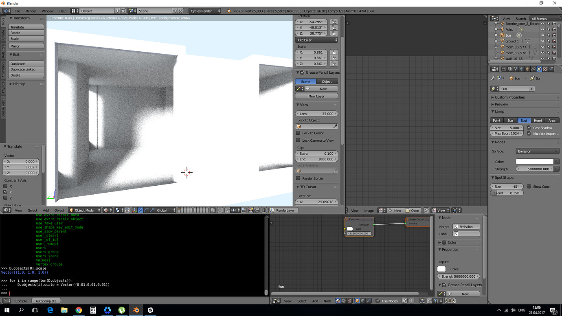The width and height of the screenshot is (562, 316).
Task: Open the Cycles Render engine dropdown
Action: tap(205, 11)
